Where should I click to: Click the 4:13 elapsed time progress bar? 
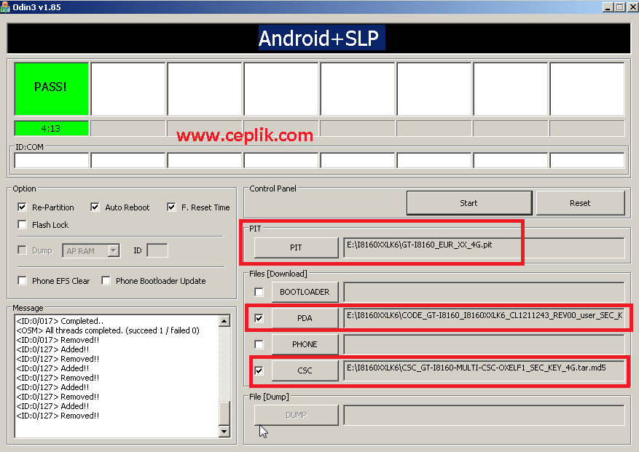(x=51, y=128)
